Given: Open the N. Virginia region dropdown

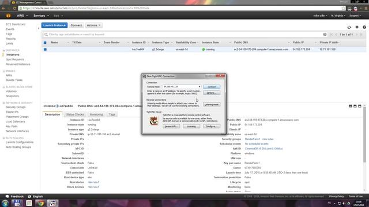Looking at the screenshot, I should [x=338, y=16].
